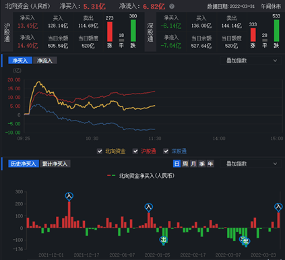Select the 周 period button

point(185,164)
